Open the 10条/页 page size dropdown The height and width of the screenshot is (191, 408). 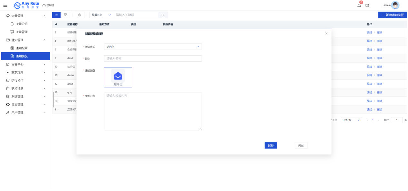[x=351, y=120]
